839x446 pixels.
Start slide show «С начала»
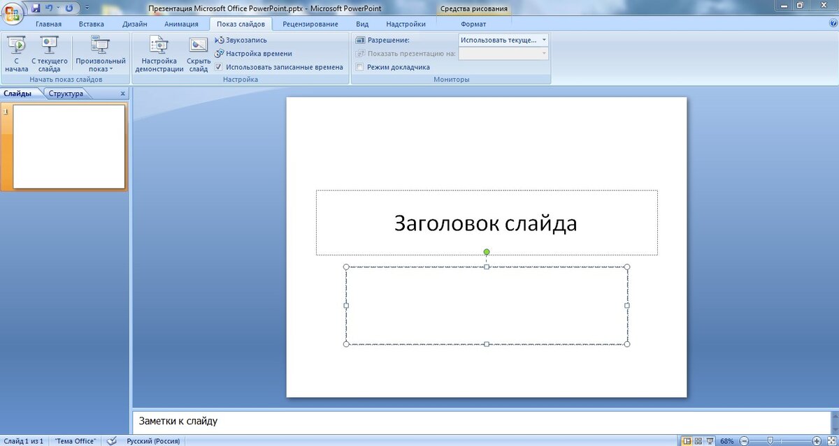tap(16, 54)
